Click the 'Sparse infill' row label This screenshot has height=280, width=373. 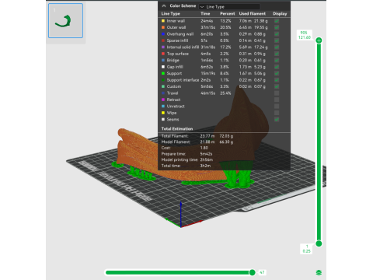[177, 40]
